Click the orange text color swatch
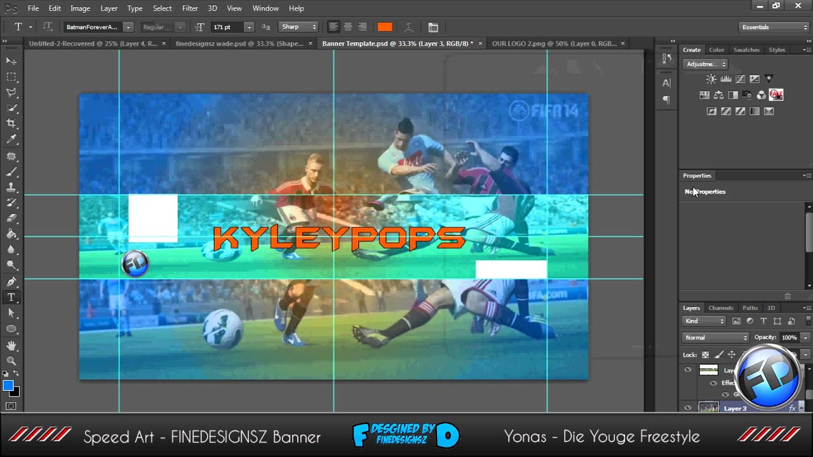This screenshot has height=457, width=813. click(x=385, y=27)
